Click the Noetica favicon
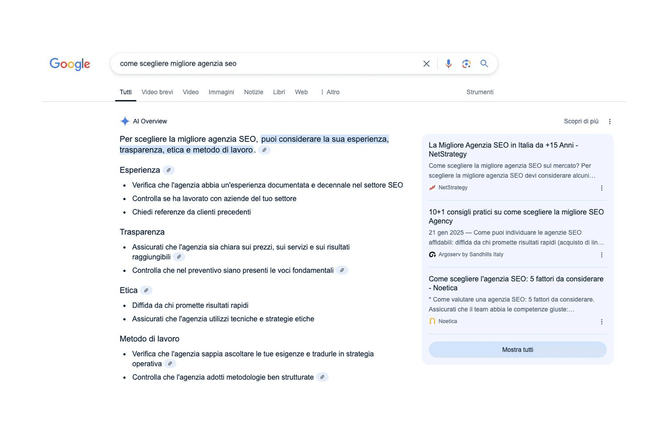This screenshot has height=429, width=668. pos(432,321)
